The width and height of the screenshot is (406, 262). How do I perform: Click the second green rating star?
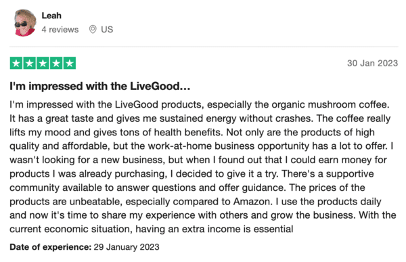30,63
